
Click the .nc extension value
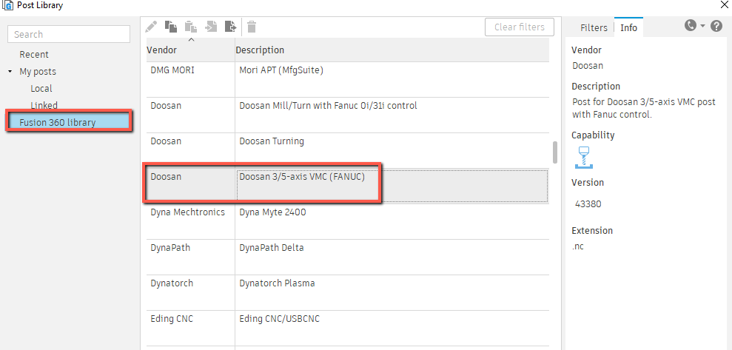[578, 247]
